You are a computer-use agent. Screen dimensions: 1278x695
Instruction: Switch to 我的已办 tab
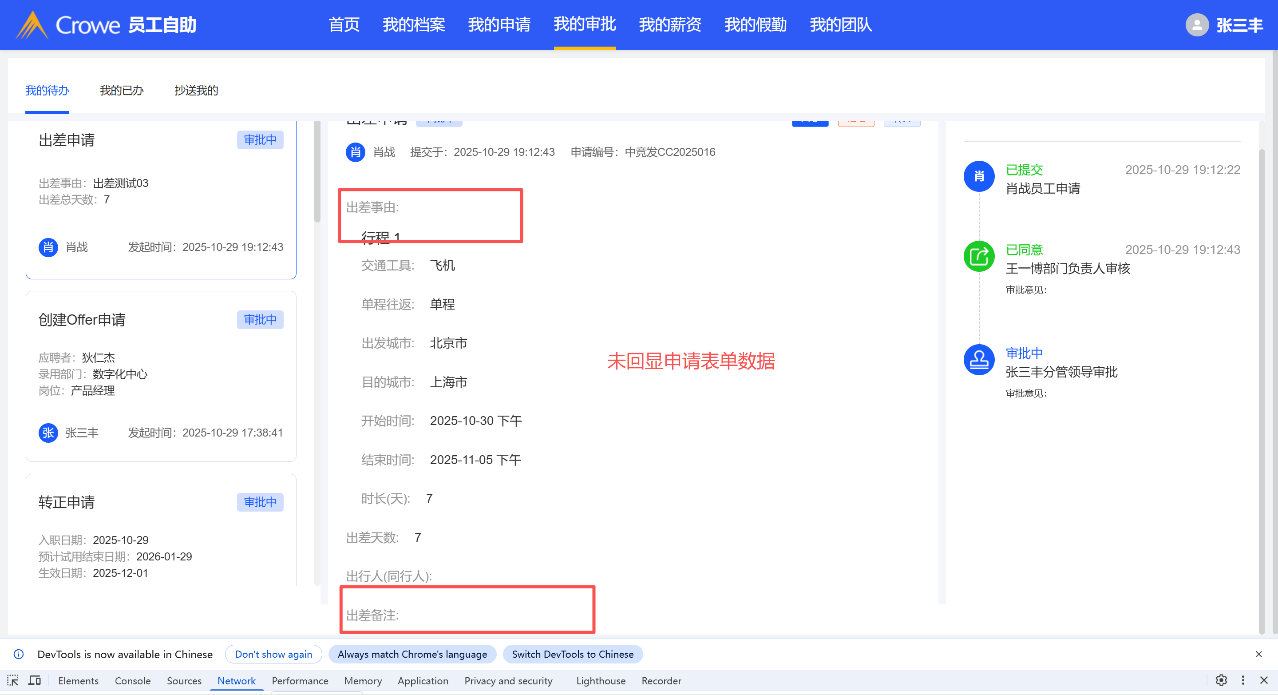[121, 90]
